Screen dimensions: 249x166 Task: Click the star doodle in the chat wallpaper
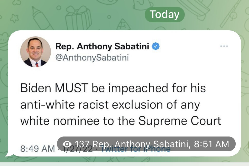(x=14, y=18)
